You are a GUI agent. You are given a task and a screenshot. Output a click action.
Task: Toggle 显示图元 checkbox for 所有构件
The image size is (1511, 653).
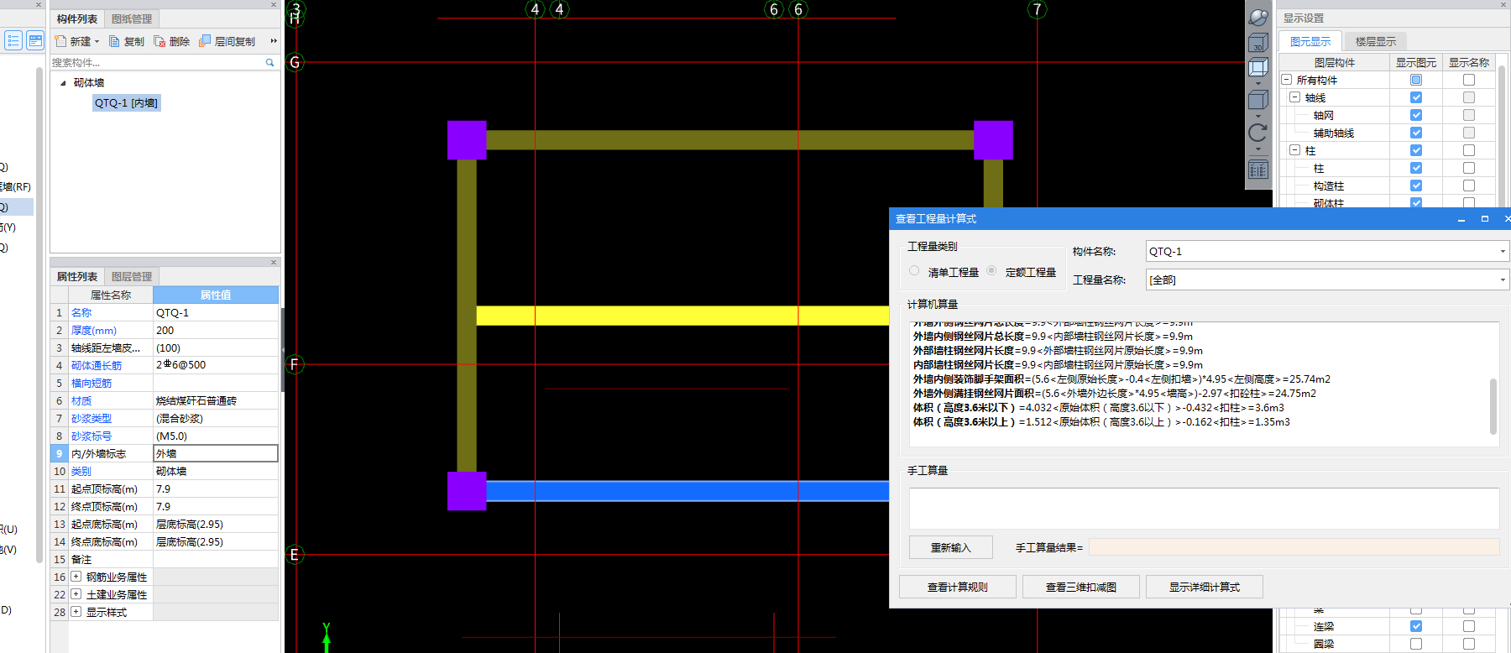pos(1416,80)
